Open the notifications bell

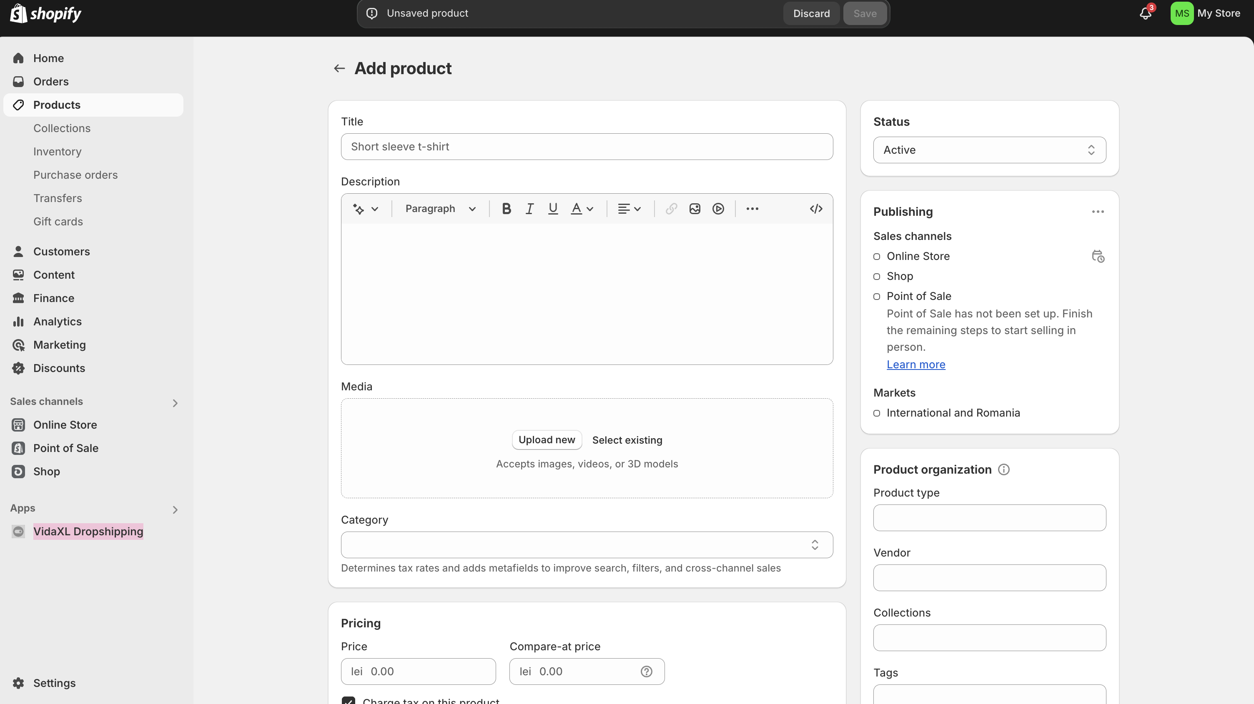[1146, 13]
